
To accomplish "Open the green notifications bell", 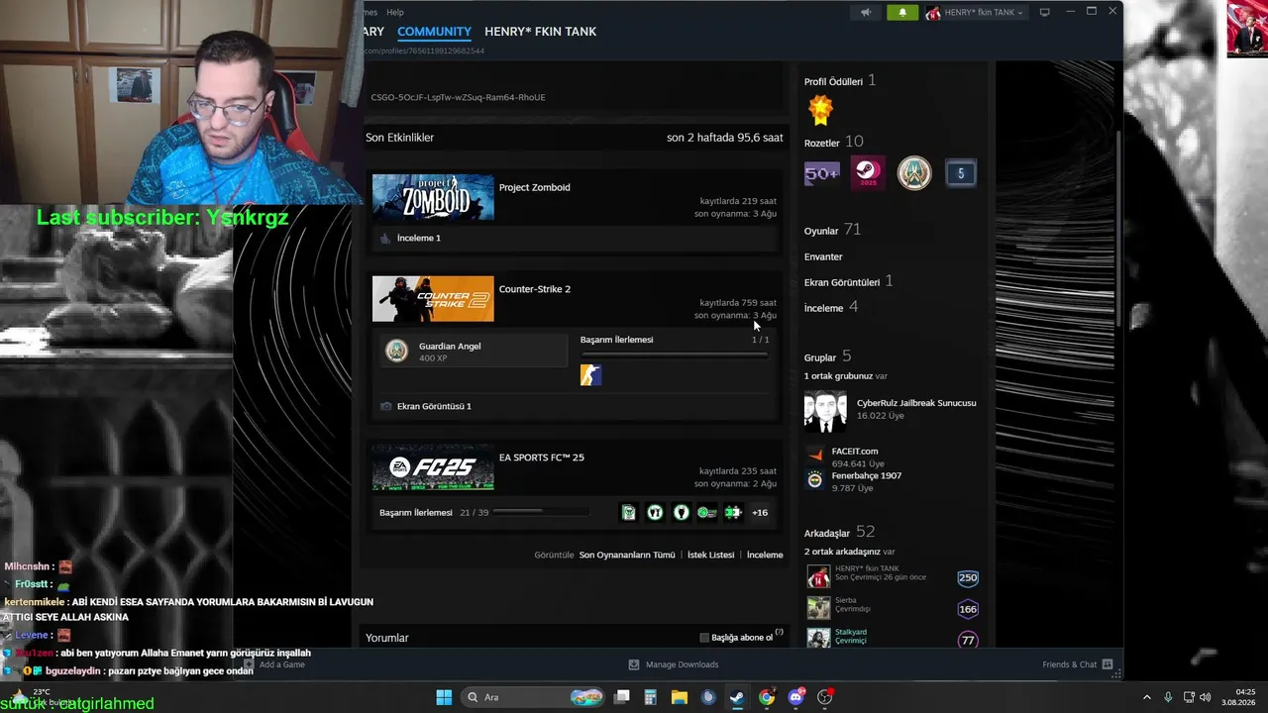I will click(902, 13).
